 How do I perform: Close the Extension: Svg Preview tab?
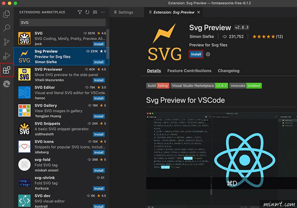(199, 12)
